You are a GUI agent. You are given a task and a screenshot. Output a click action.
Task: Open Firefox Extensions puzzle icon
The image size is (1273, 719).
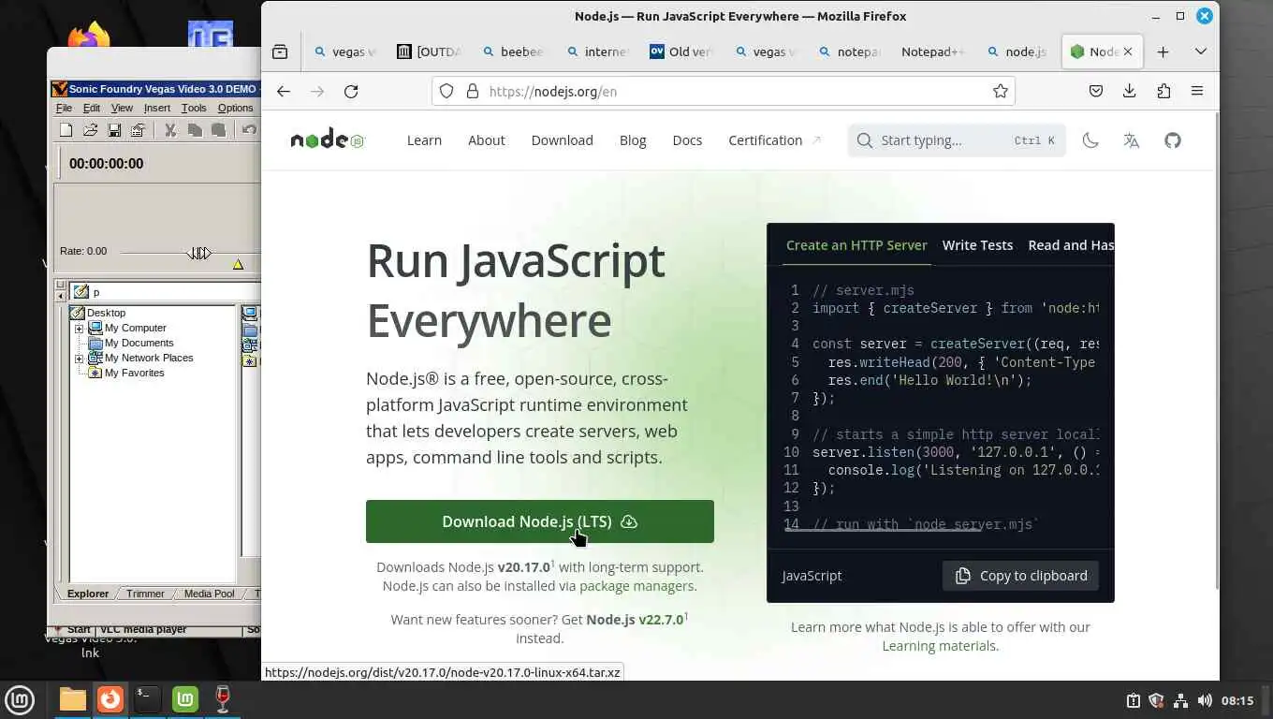pos(1163,91)
